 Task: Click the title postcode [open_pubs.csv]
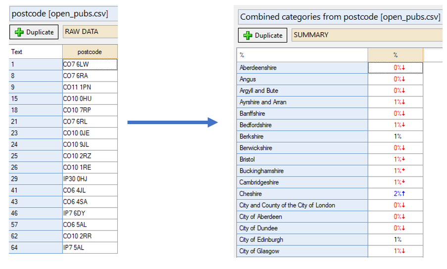coord(60,14)
